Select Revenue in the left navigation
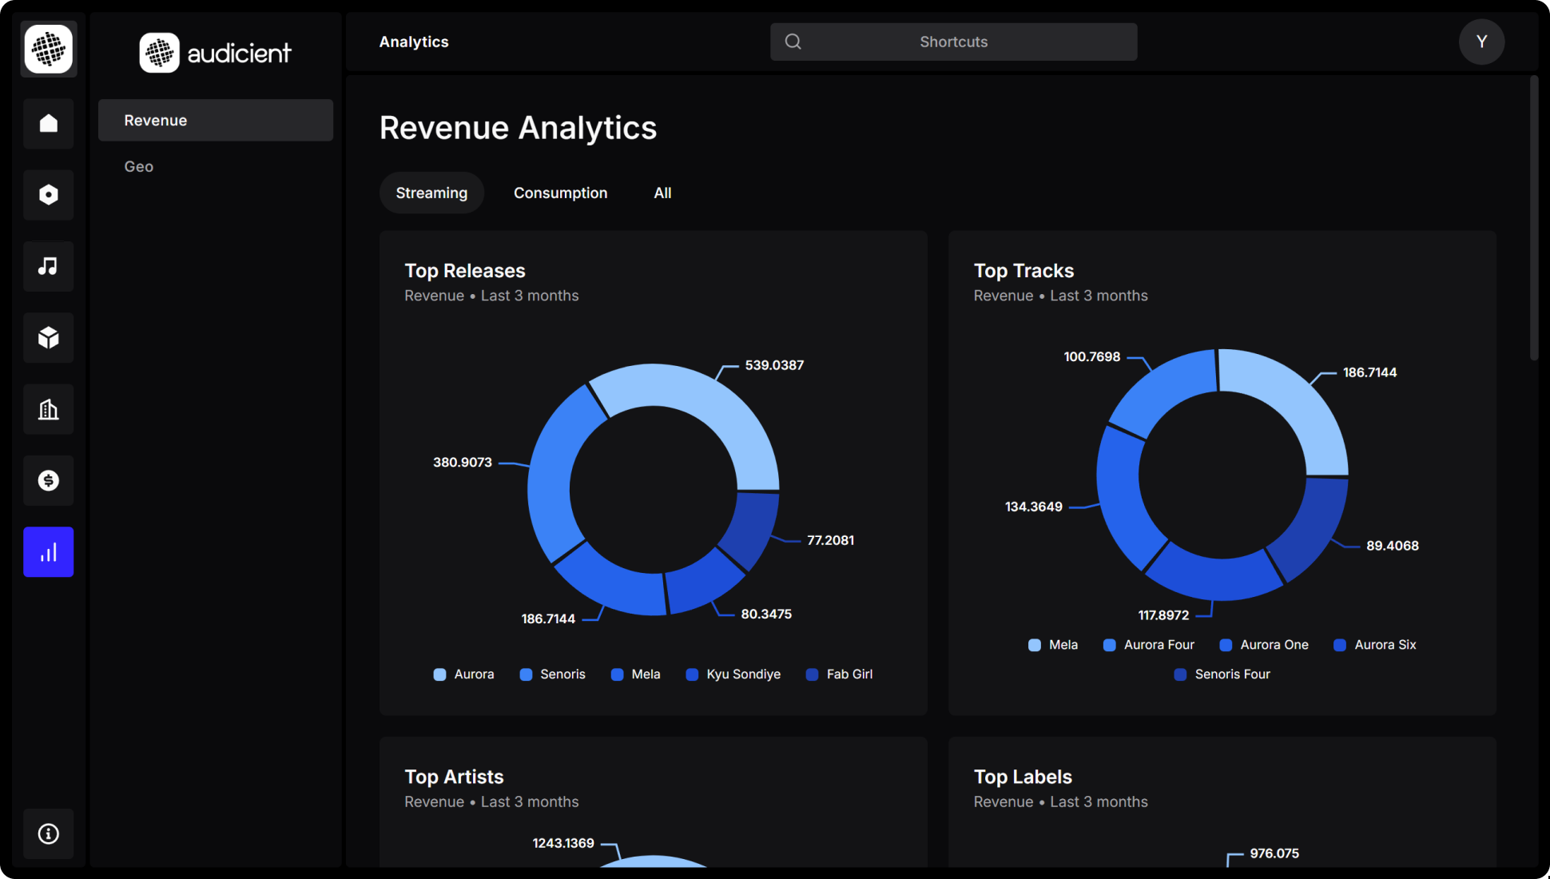The image size is (1550, 879). point(155,120)
